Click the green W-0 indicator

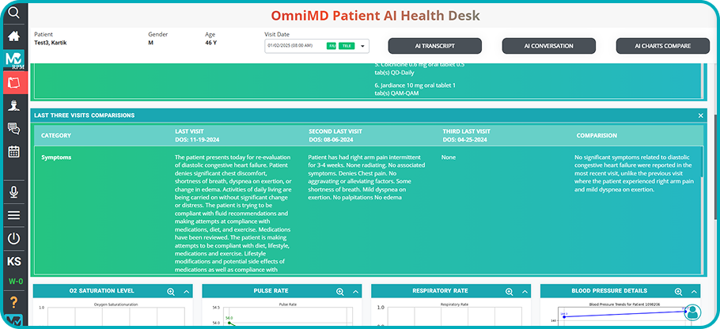(15, 282)
